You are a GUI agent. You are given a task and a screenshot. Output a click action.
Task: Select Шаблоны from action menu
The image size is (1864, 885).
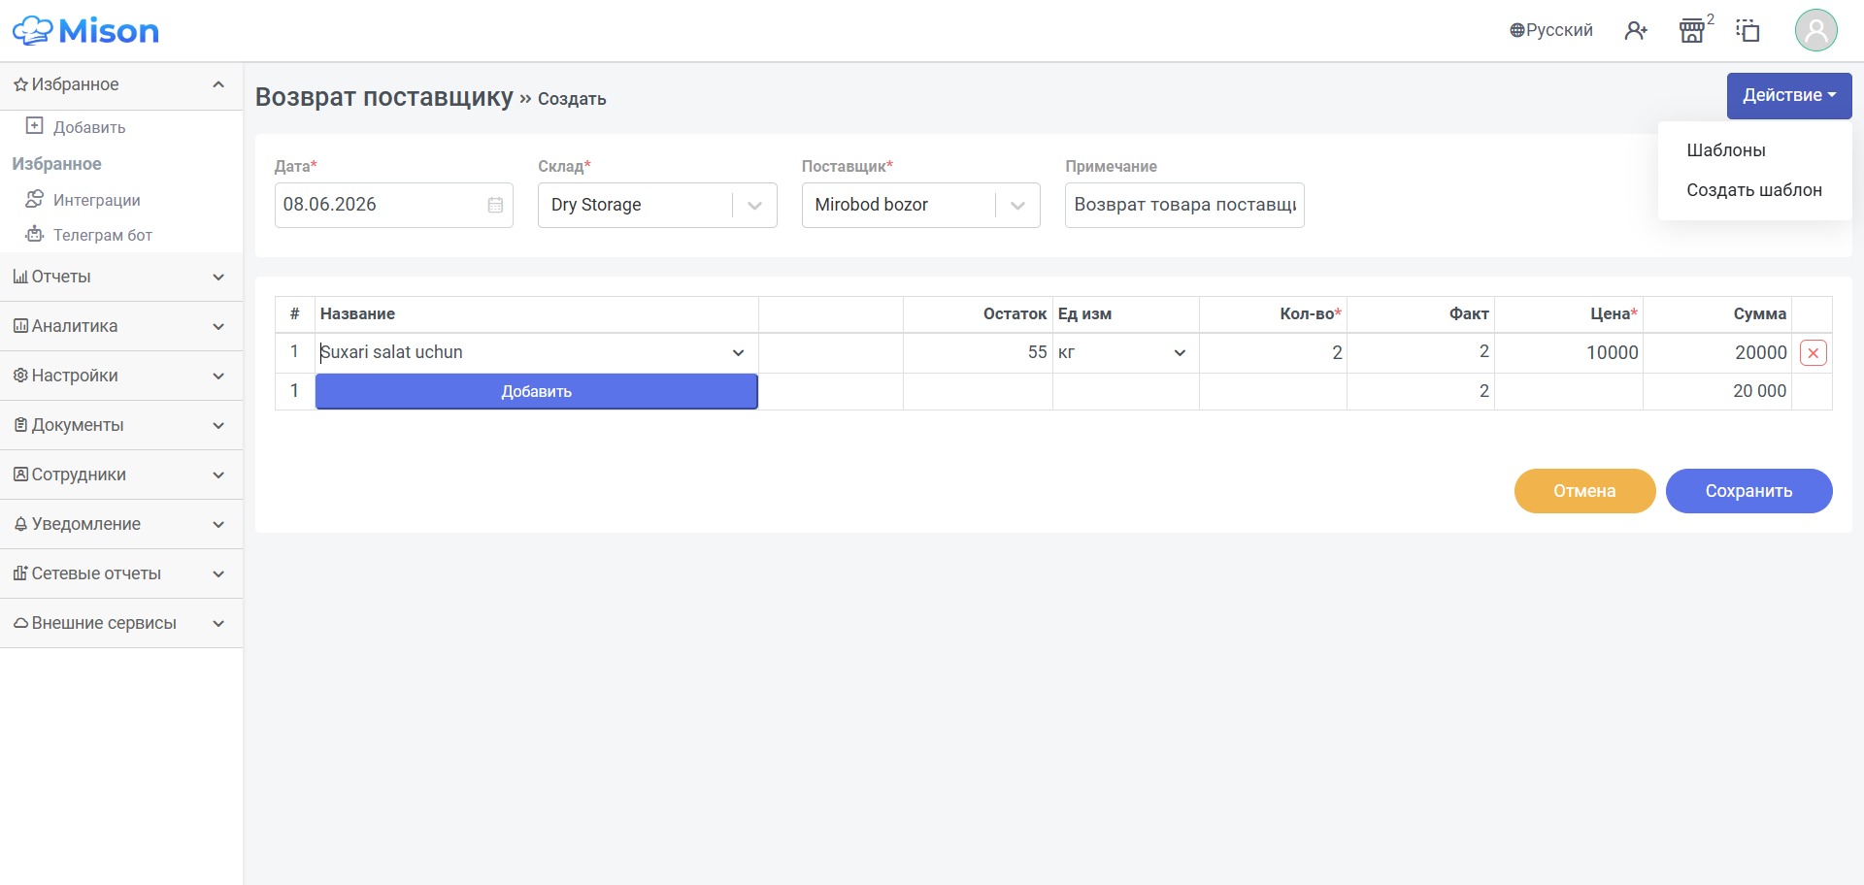(1725, 150)
